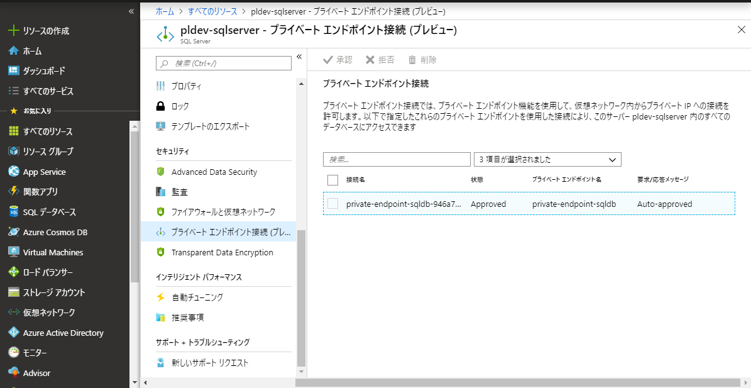Click the 削除 delete button
Viewport: 751px width, 388px height.
point(422,60)
